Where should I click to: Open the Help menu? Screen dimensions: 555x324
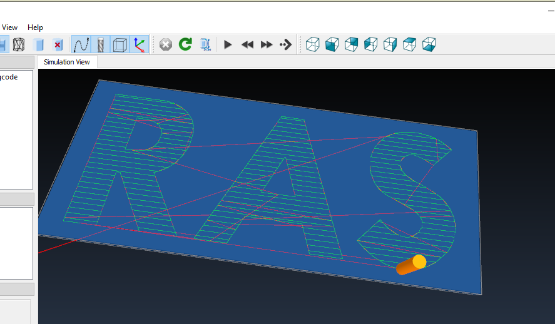[x=36, y=28]
